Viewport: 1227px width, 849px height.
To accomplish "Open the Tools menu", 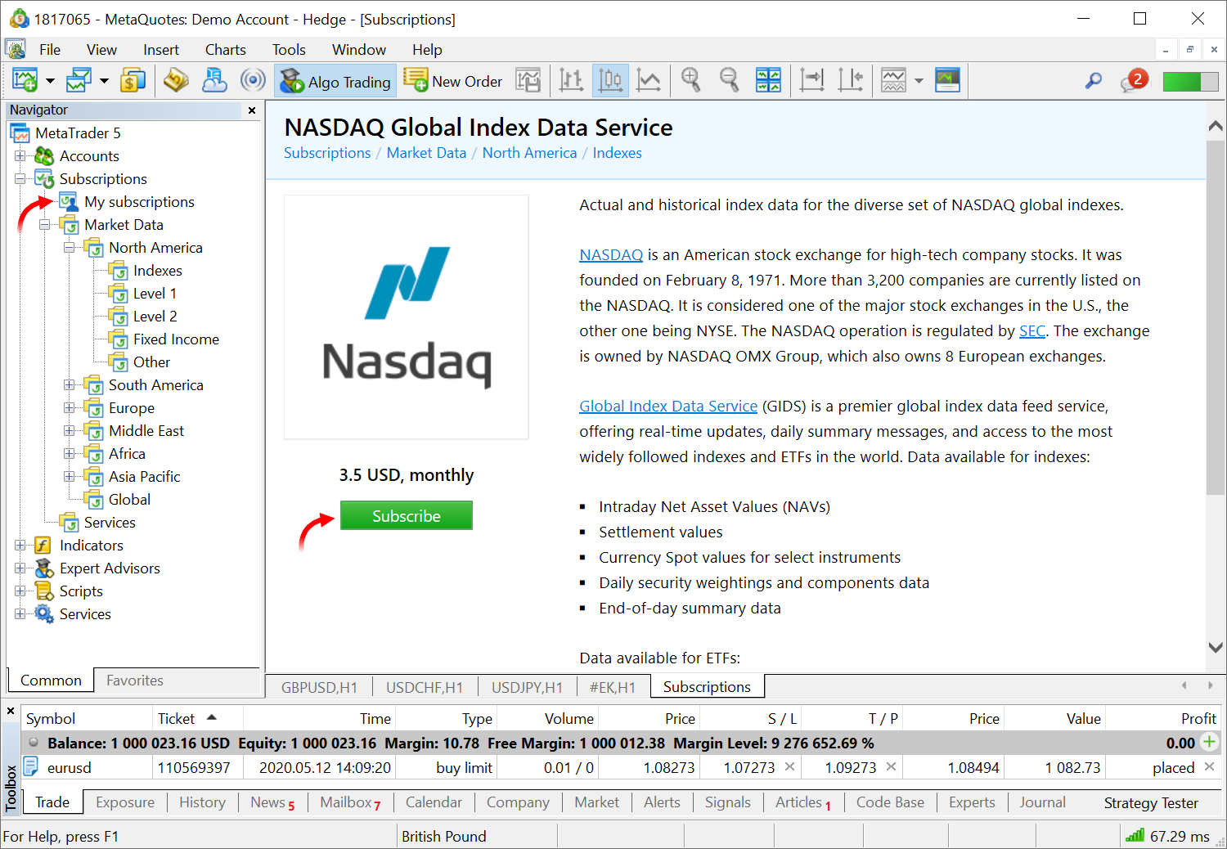I will coord(288,49).
